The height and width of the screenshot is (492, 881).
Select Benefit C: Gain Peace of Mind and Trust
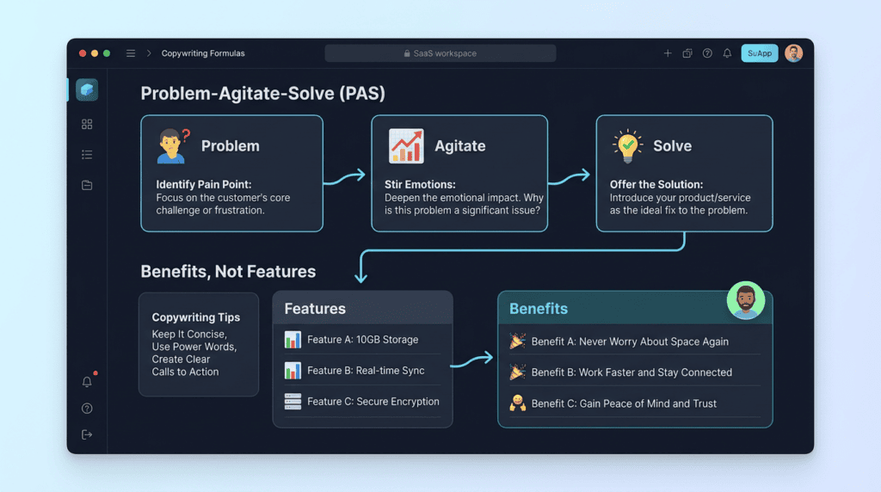[x=624, y=403]
